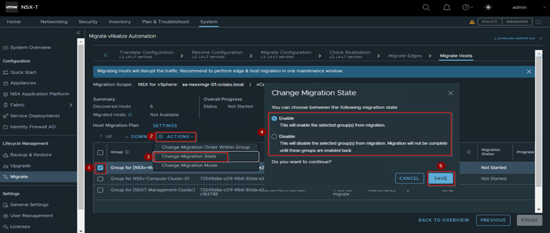Open the ACTIONS dropdown menu
550x233 pixels.
[177, 136]
